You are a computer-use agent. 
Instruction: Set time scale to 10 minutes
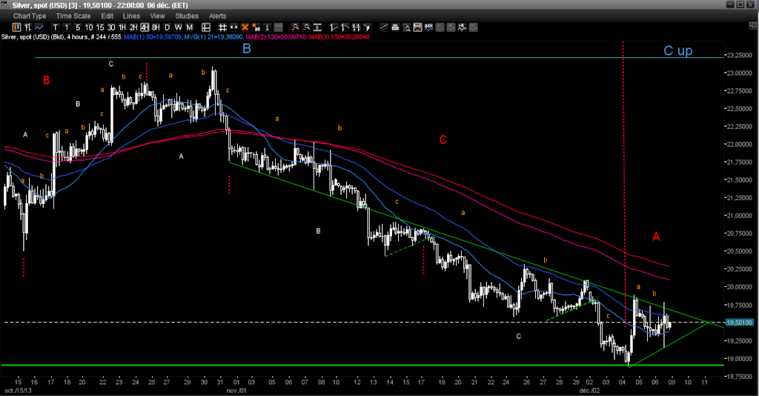point(89,27)
